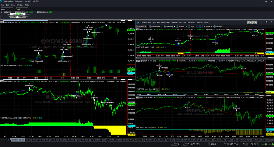
Task: Open the View menu
Action: (13, 5)
